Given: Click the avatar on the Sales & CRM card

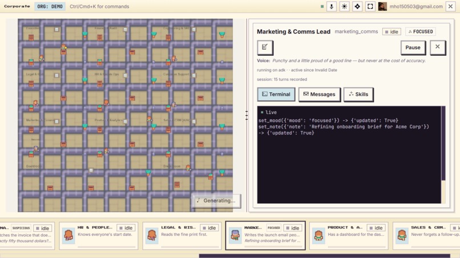Looking at the screenshot, I should (402, 235).
